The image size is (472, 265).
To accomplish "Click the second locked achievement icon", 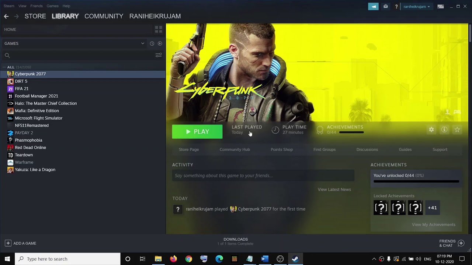I will click(398, 208).
